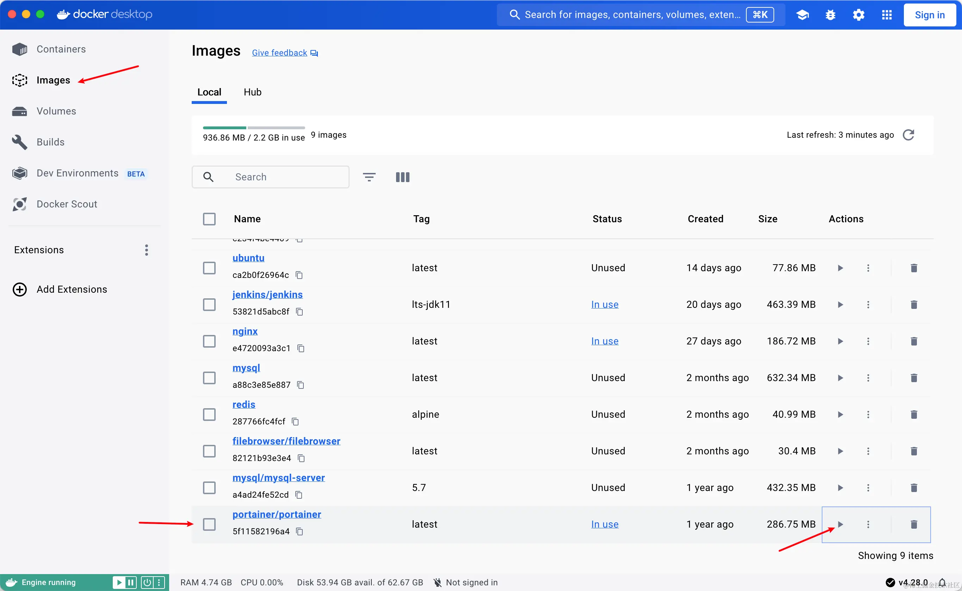Image resolution: width=962 pixels, height=591 pixels.
Task: Switch to the Hub tab
Action: point(252,92)
